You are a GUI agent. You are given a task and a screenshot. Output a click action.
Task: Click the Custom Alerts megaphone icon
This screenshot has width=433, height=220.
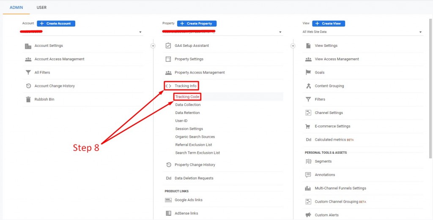pyautogui.click(x=308, y=215)
